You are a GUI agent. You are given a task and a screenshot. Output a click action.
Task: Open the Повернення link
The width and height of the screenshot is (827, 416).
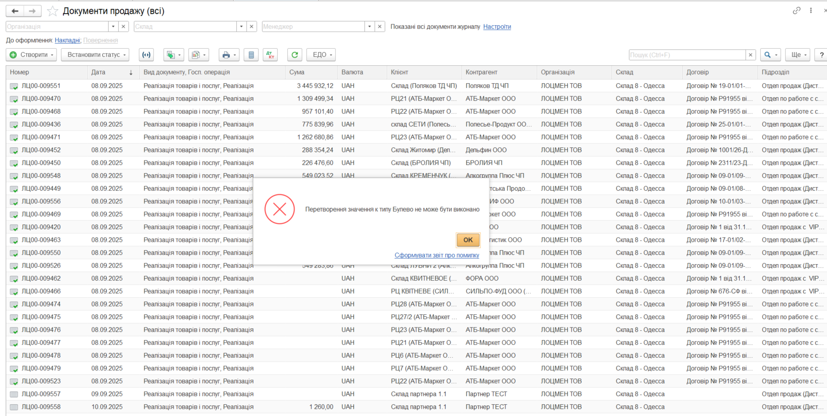pyautogui.click(x=100, y=40)
